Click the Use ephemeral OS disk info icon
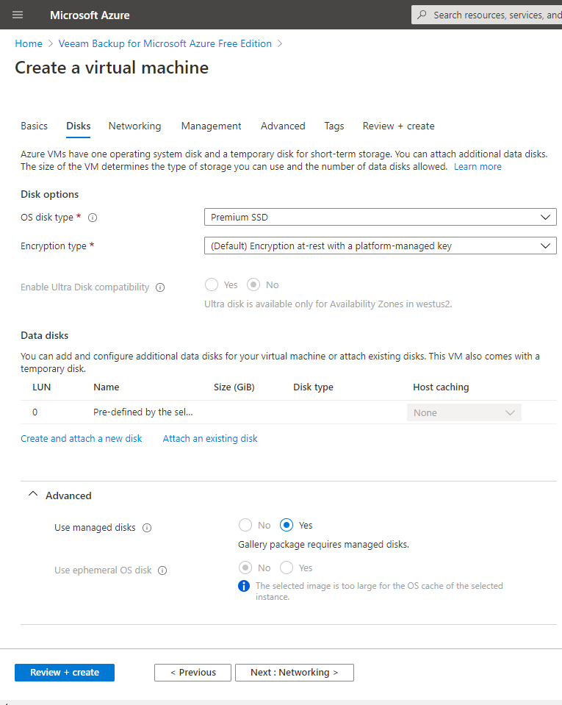Image resolution: width=562 pixels, height=705 pixels. (162, 570)
